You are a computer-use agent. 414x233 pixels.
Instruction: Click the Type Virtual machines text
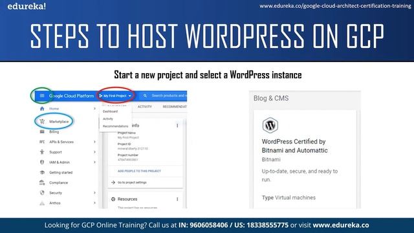[289, 197]
